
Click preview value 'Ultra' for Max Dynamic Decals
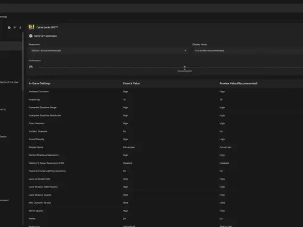[222, 203]
